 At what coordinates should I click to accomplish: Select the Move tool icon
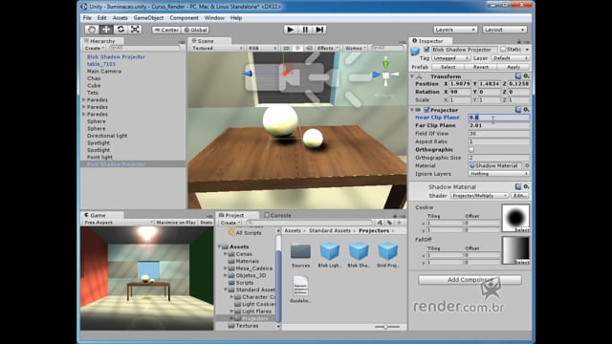(x=106, y=30)
